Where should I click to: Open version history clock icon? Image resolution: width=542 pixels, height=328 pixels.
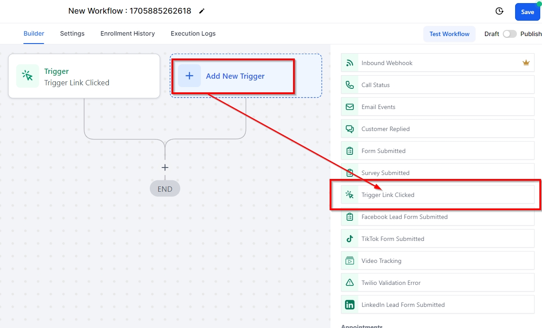click(x=499, y=11)
